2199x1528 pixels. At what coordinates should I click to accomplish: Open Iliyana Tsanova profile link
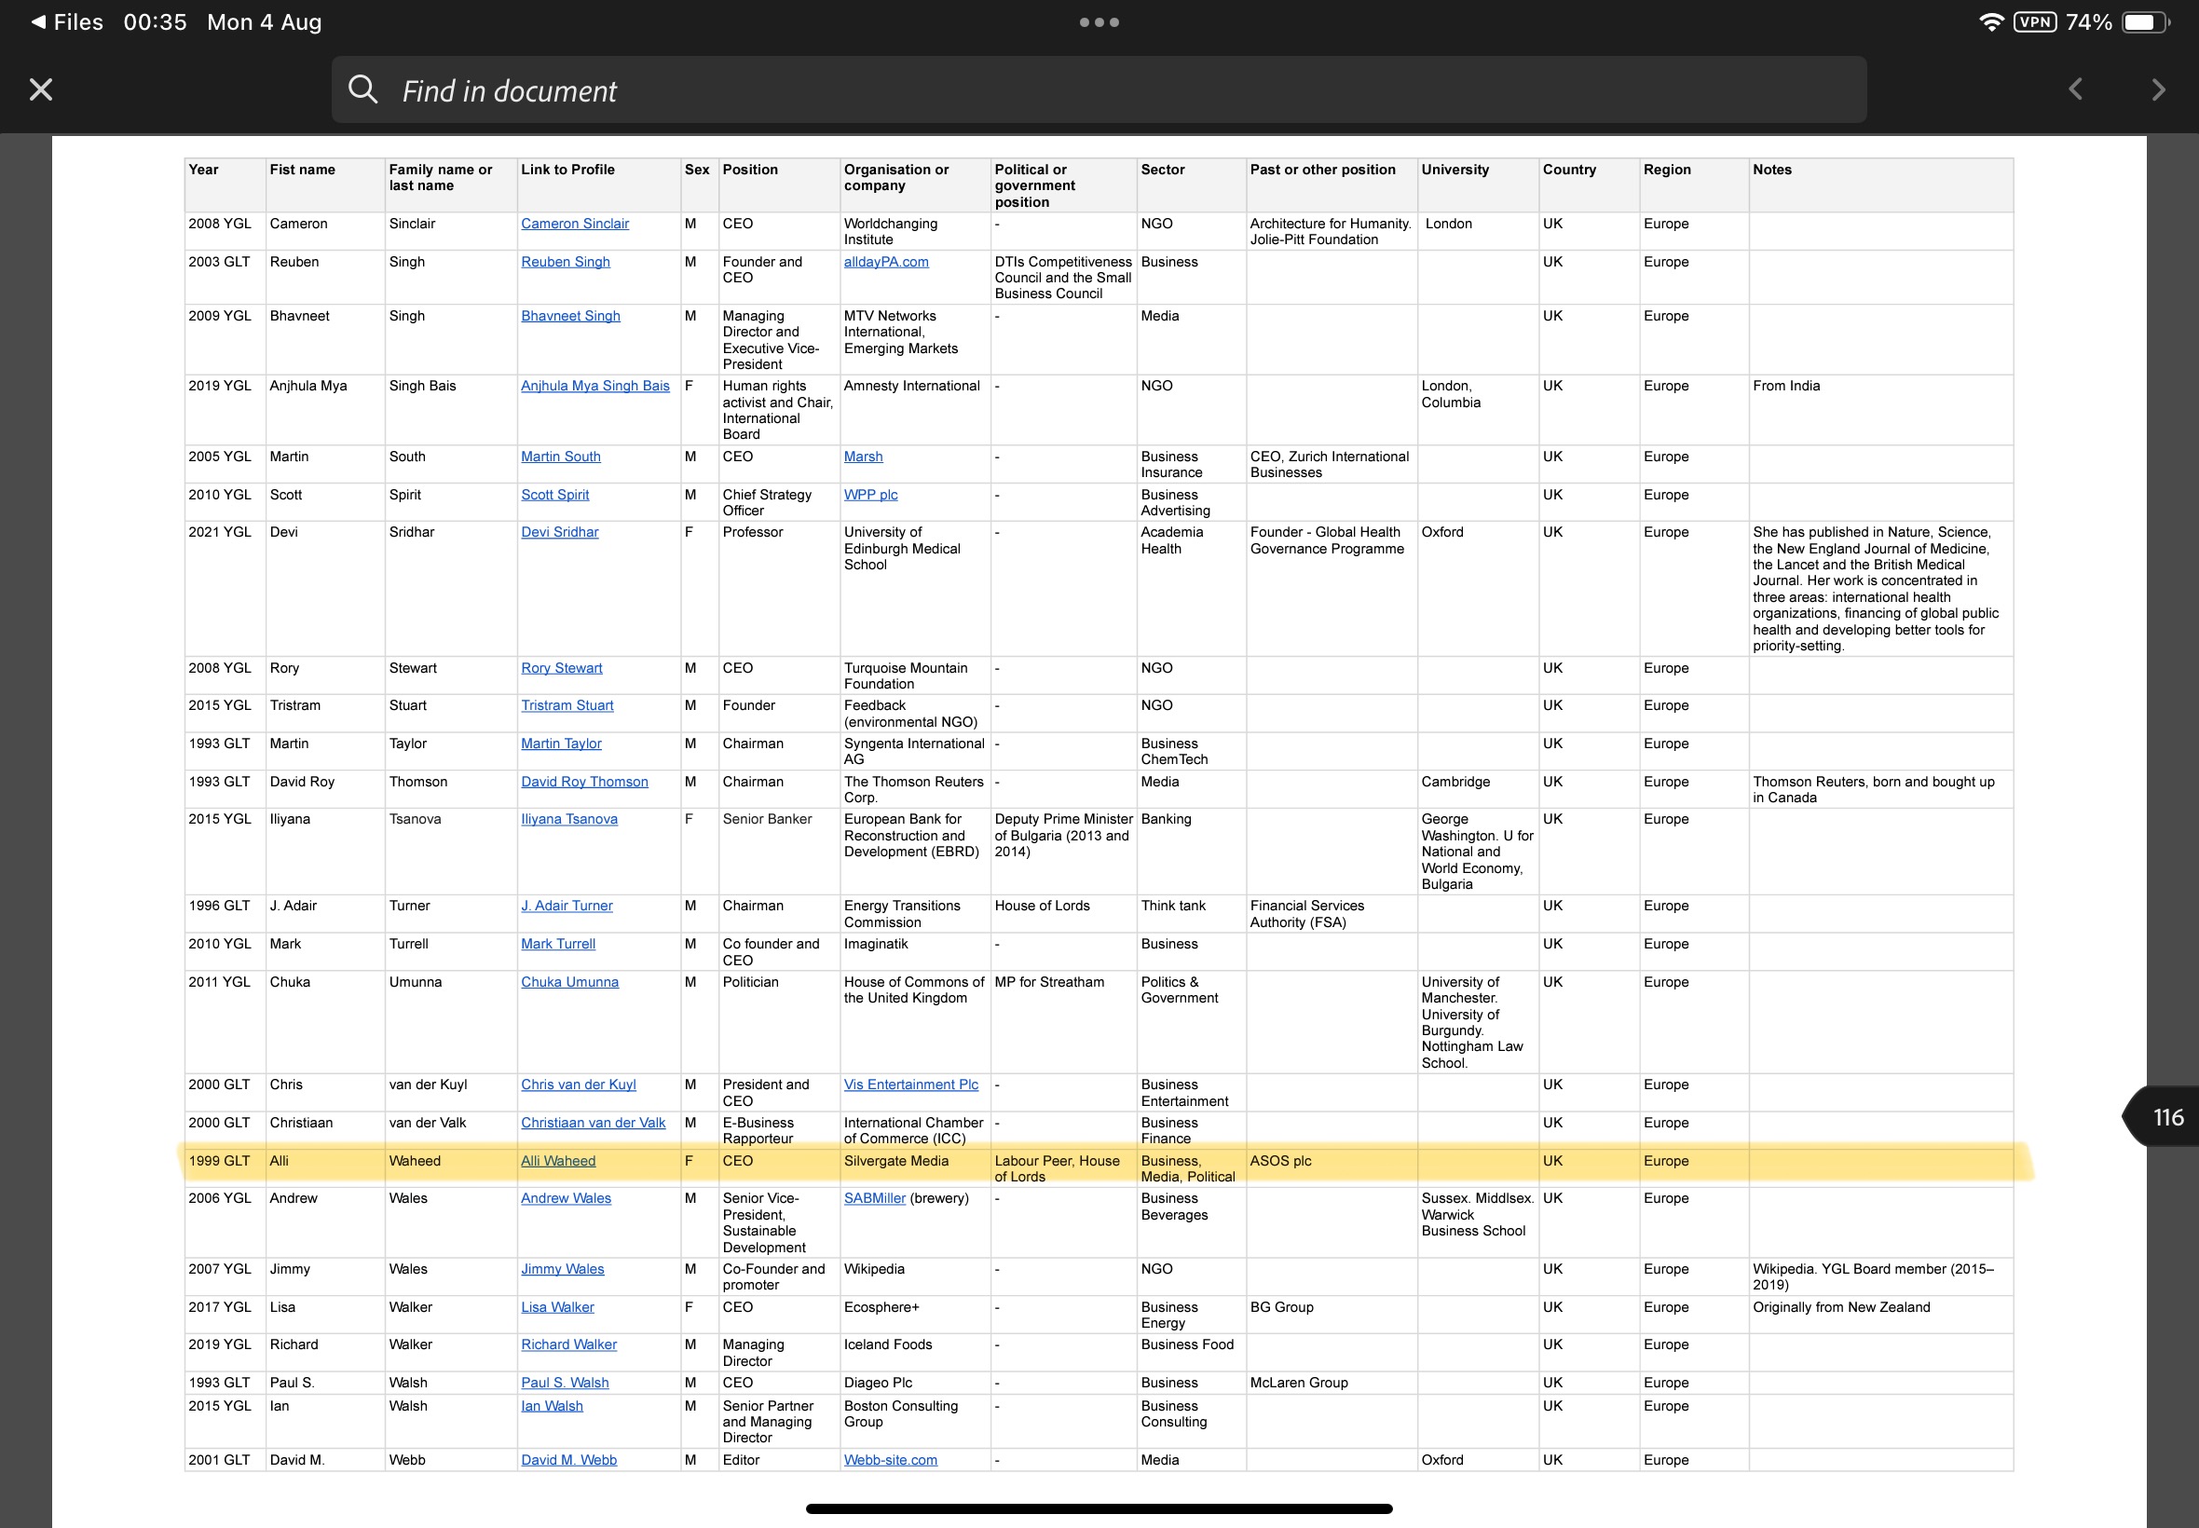point(568,820)
